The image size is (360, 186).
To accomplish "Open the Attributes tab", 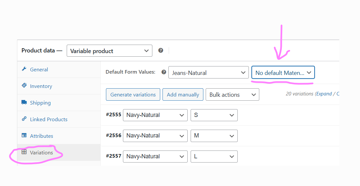I will (41, 136).
